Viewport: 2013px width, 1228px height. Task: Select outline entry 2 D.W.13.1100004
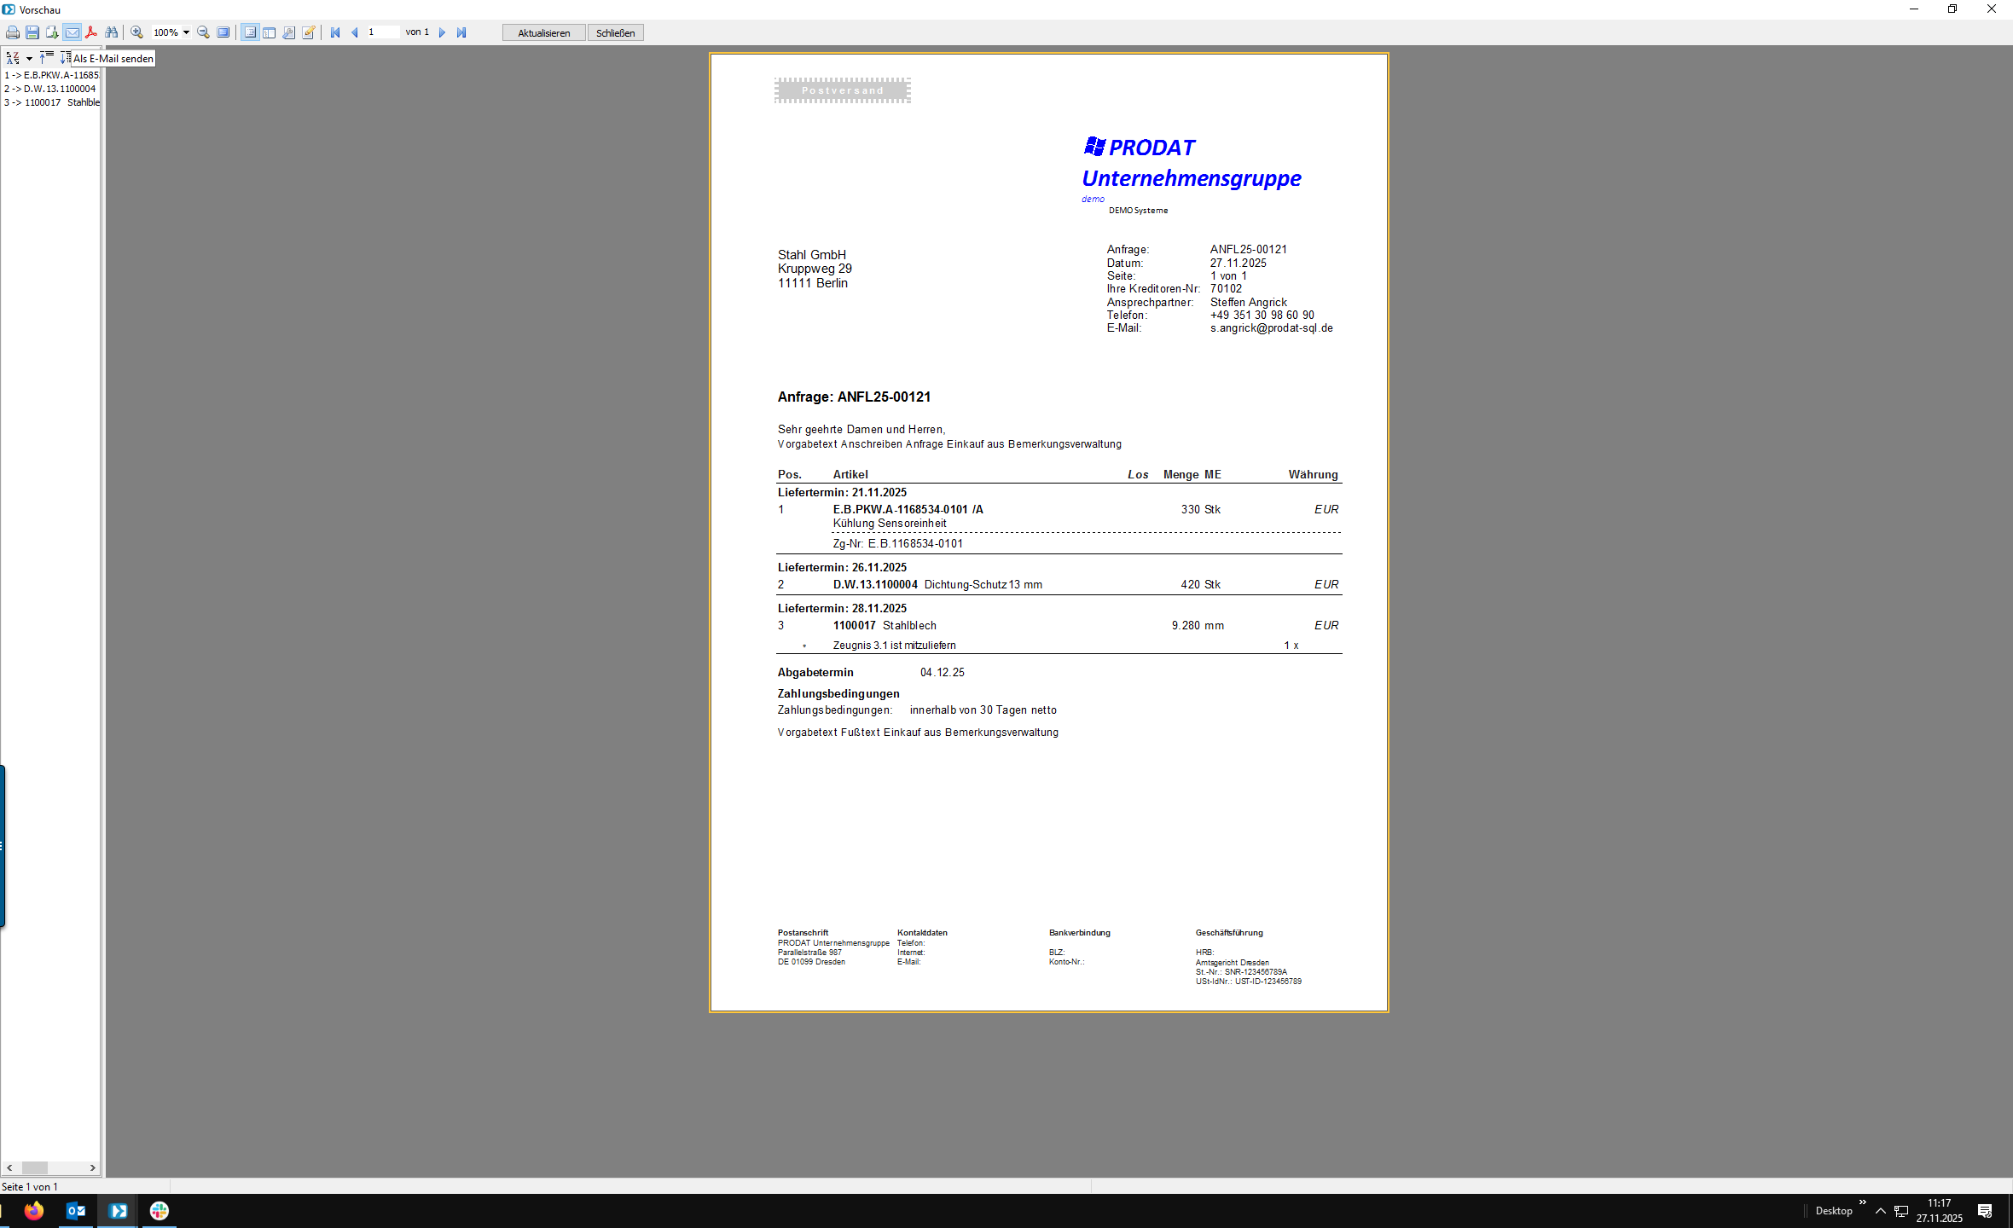tap(51, 89)
